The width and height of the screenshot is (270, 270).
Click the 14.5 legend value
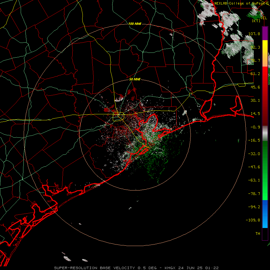coord(255,114)
